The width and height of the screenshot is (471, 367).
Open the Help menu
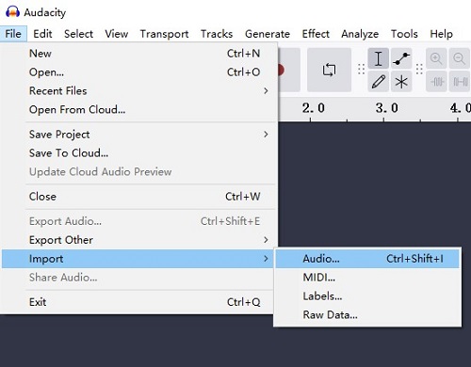[441, 34]
